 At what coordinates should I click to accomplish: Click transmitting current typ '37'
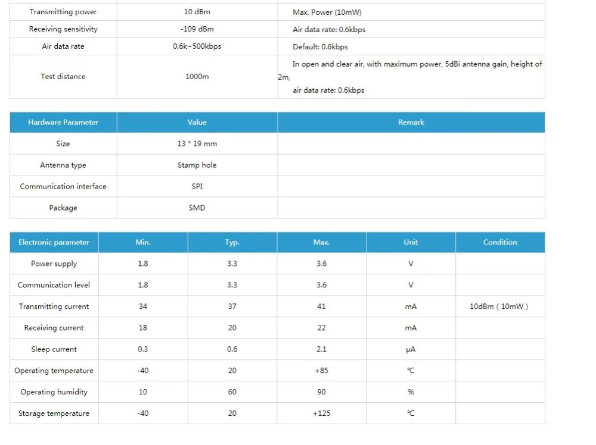click(x=232, y=306)
